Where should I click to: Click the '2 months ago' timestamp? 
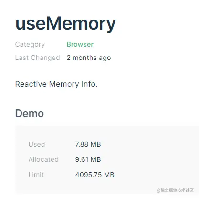click(89, 58)
